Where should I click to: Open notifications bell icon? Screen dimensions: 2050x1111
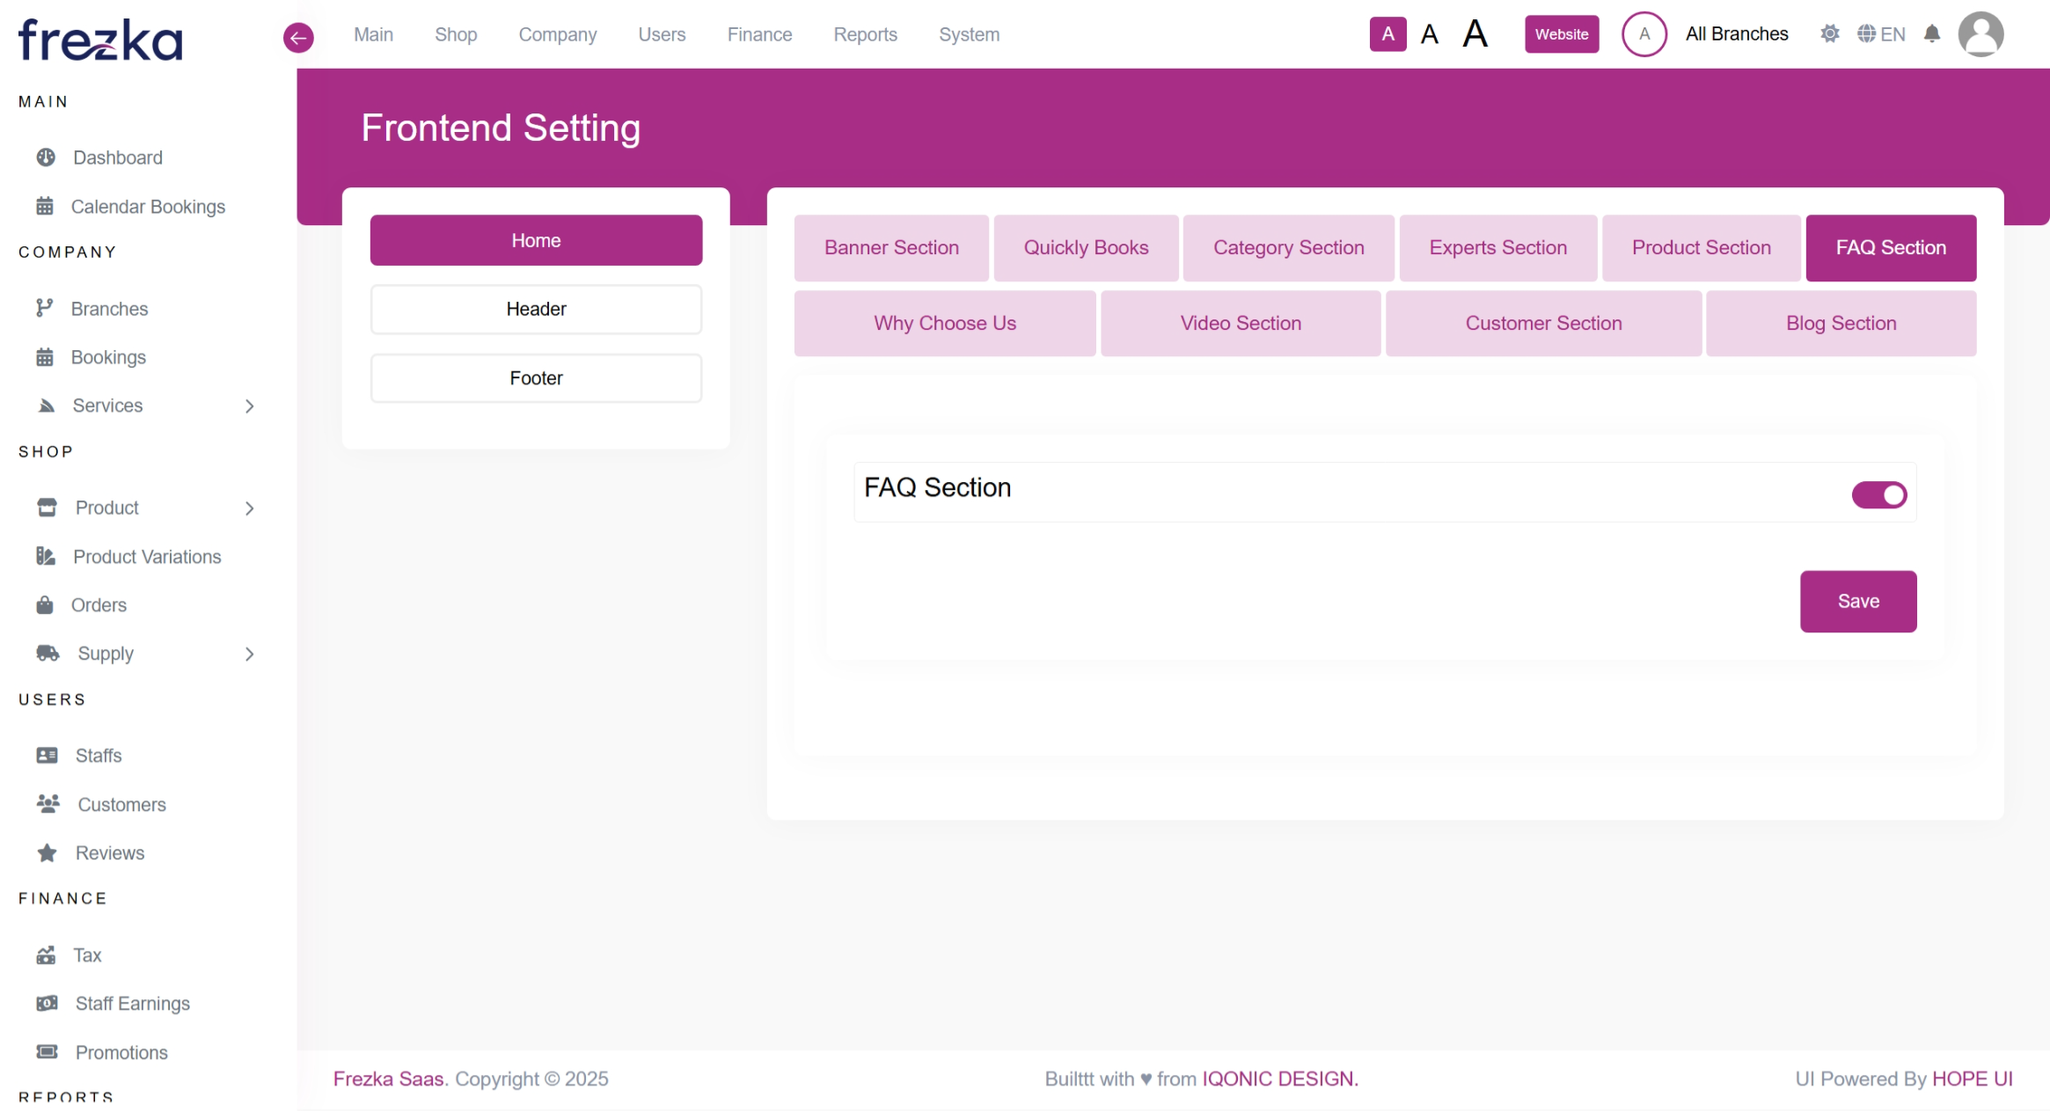coord(1931,34)
